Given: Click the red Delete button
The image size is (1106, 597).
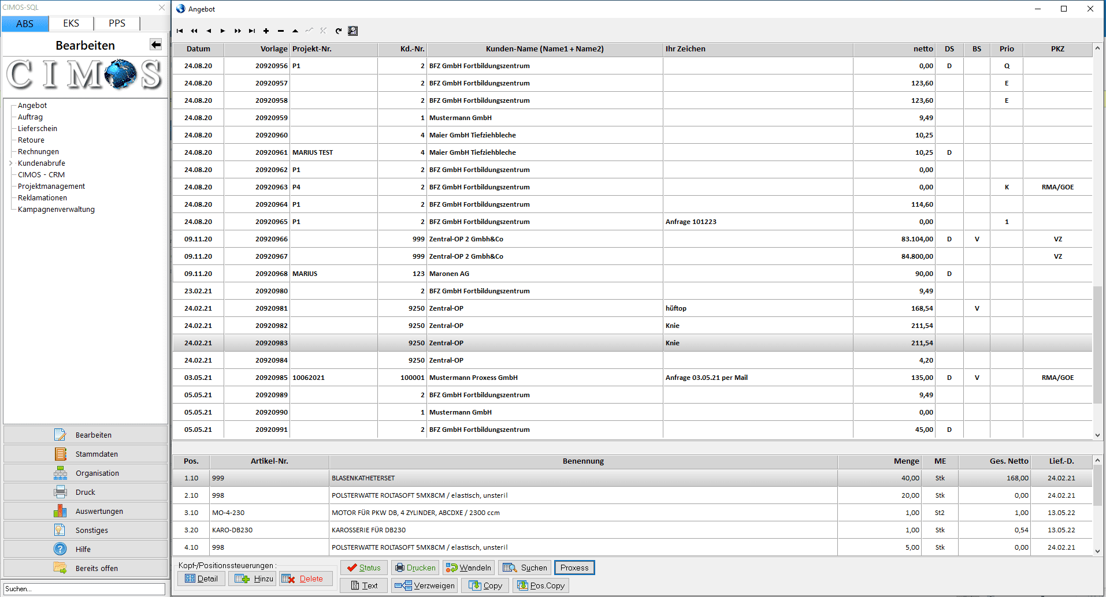Looking at the screenshot, I should pos(305,579).
